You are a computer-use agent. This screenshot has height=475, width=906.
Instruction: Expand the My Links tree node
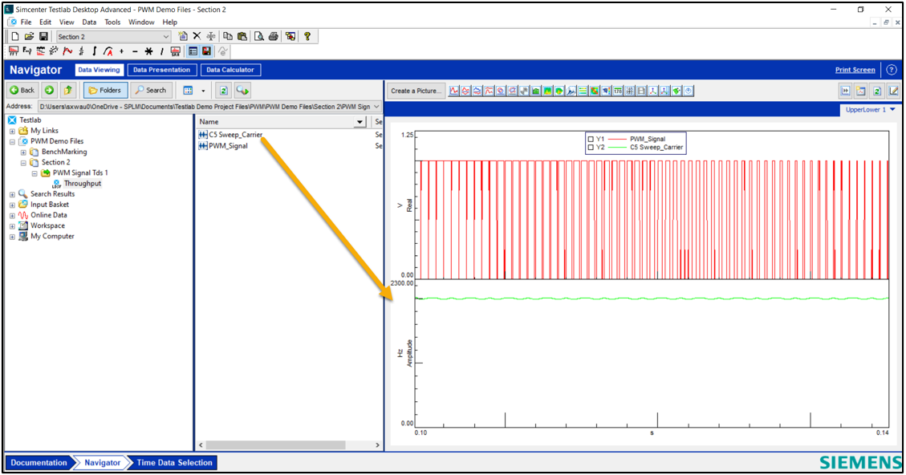pos(12,131)
